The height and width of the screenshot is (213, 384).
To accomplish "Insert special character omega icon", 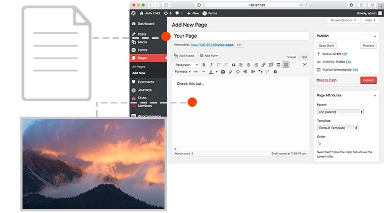I will point(238,72).
